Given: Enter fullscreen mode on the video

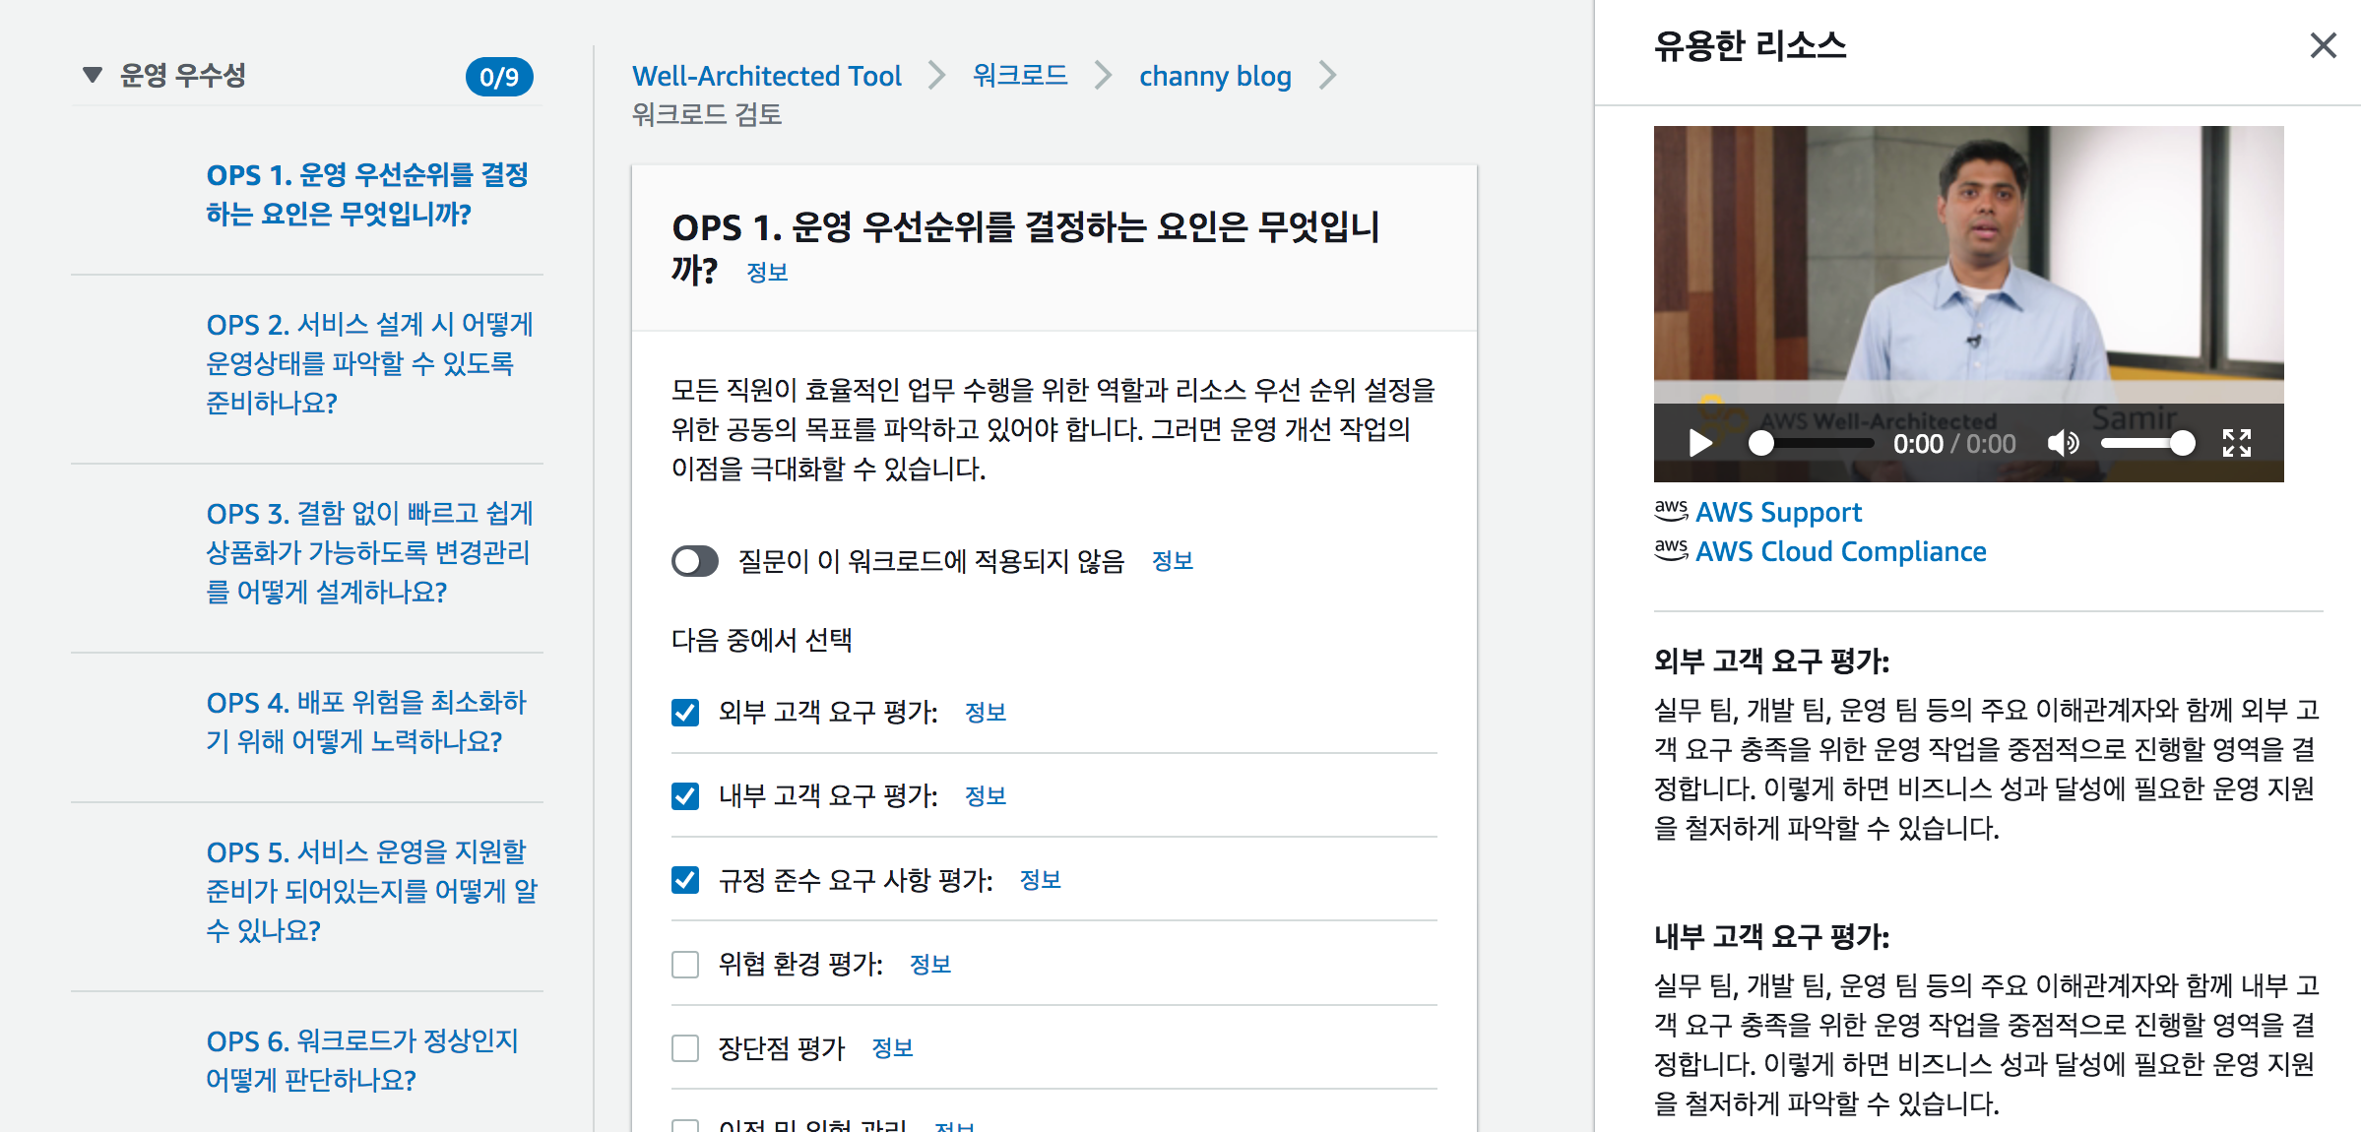Looking at the screenshot, I should coord(2236,443).
